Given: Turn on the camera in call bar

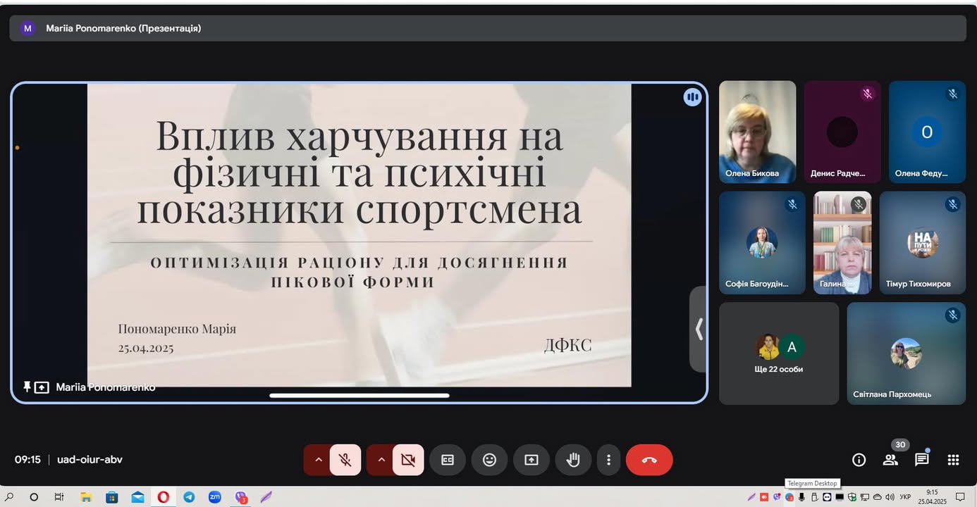Looking at the screenshot, I should coord(408,460).
